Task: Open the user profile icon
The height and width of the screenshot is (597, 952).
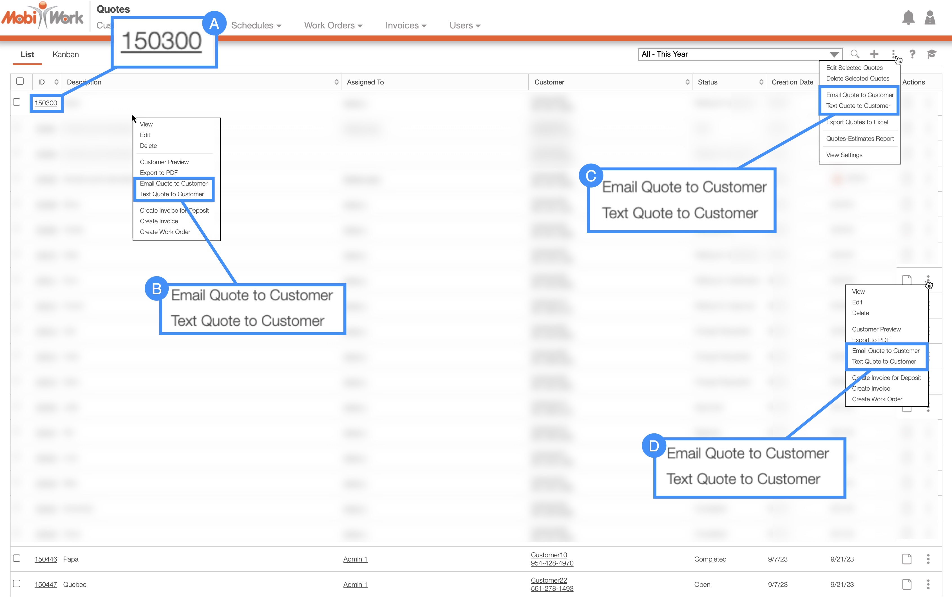Action: click(x=930, y=18)
